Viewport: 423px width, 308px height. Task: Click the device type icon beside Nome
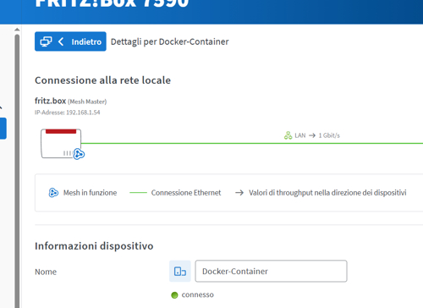pyautogui.click(x=180, y=272)
